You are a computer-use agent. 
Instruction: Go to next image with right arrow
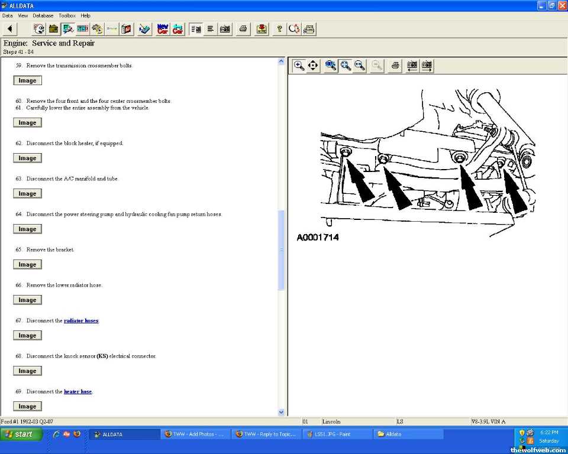coord(427,66)
